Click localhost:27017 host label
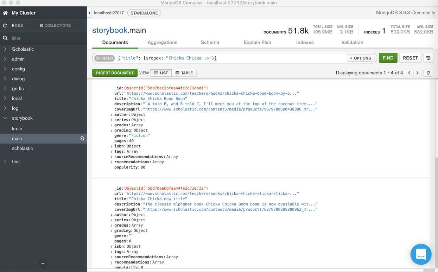The height and width of the screenshot is (272, 438). (109, 13)
